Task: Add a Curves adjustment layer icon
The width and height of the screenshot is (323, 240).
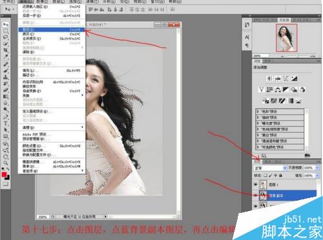Action: 286,79
